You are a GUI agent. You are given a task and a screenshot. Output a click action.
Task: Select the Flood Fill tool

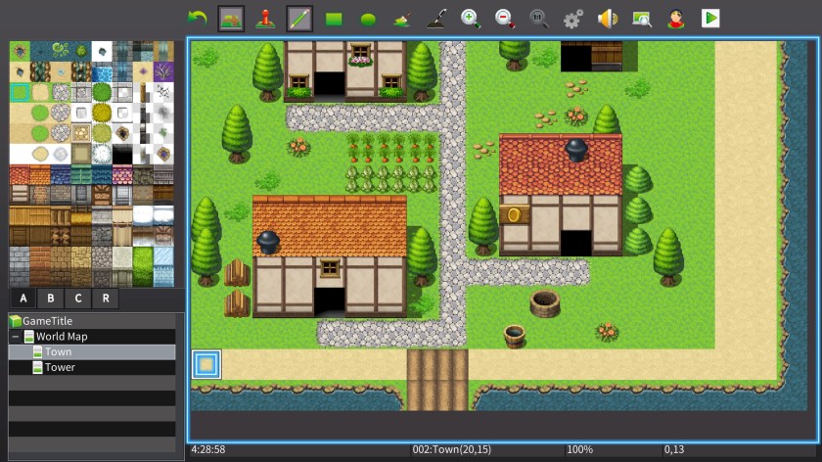point(402,18)
